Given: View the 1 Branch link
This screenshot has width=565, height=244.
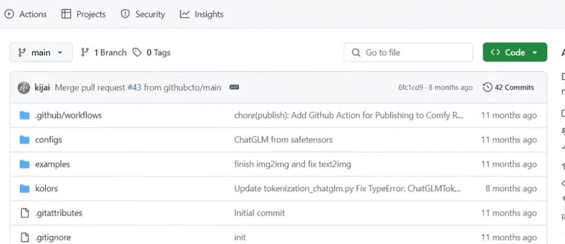Looking at the screenshot, I should coord(104,53).
